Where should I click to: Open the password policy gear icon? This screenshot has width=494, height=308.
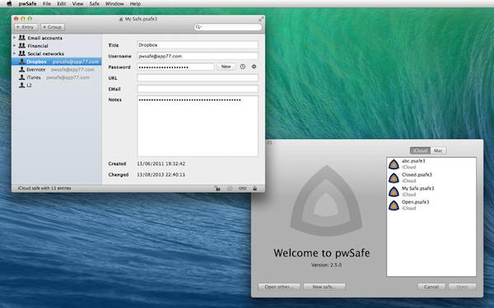[254, 67]
